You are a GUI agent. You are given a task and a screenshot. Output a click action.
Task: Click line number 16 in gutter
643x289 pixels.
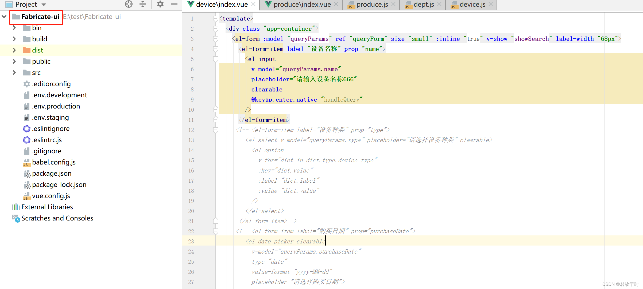click(x=191, y=170)
